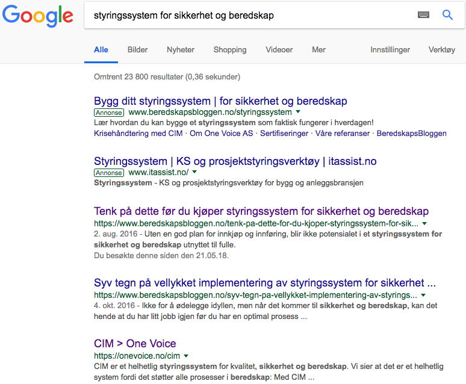Open Innstillinger menu
466x384 pixels.
(390, 49)
